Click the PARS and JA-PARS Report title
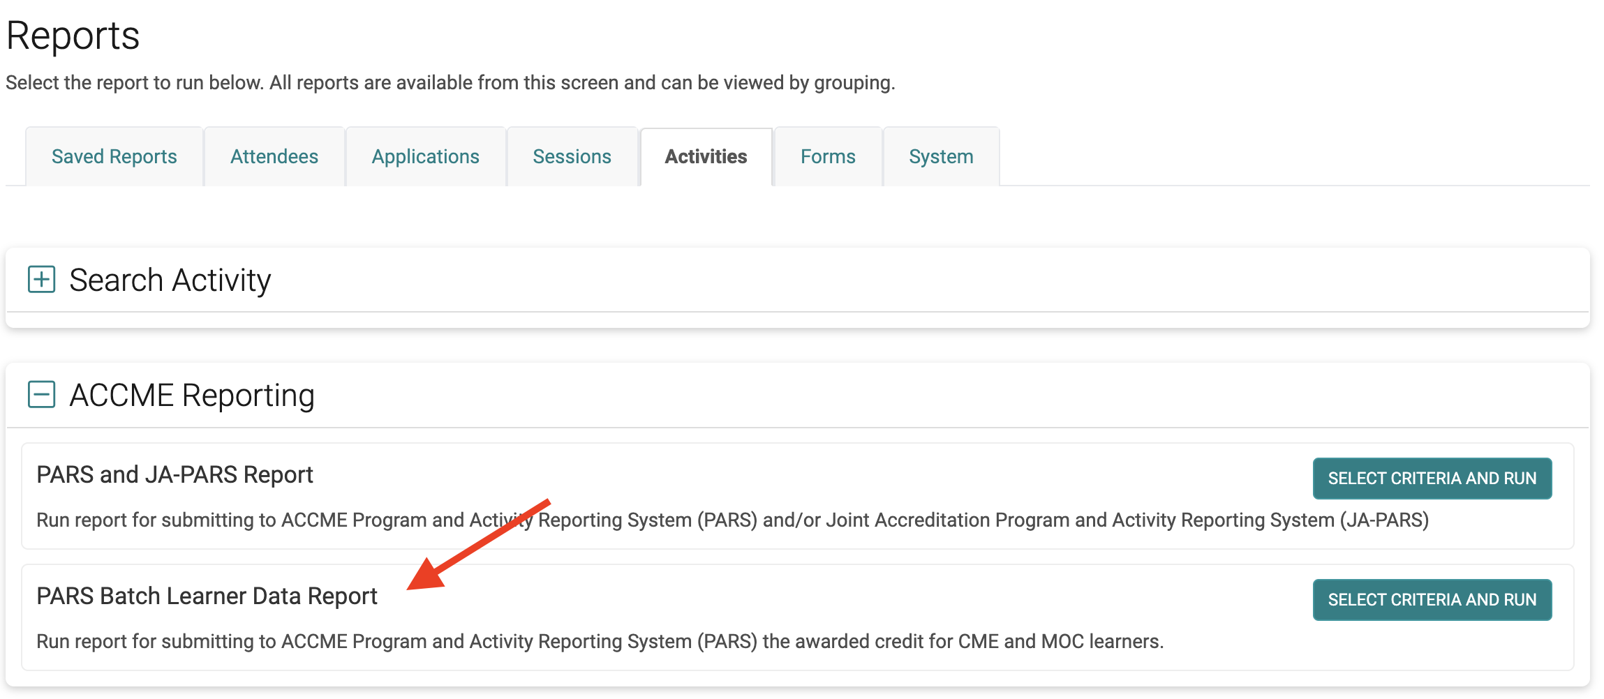The image size is (1604, 699). [174, 475]
